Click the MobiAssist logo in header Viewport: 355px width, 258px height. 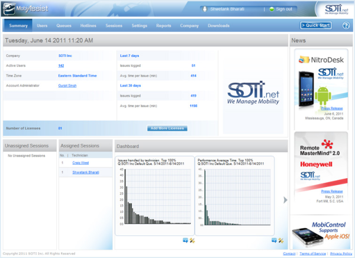coord(25,9)
